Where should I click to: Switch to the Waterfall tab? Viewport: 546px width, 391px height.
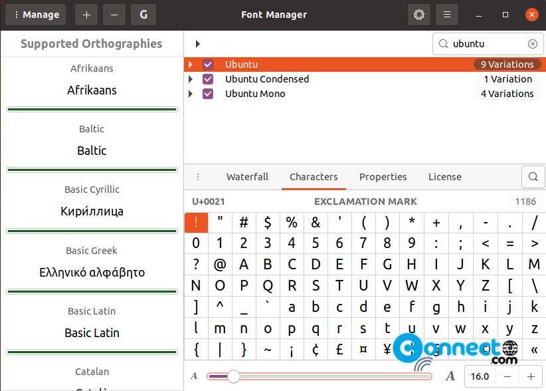(x=247, y=177)
